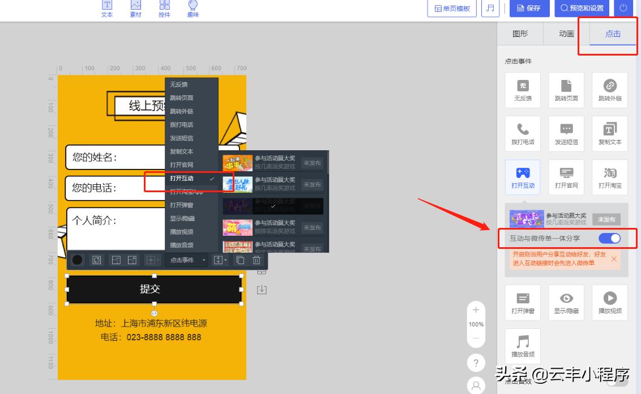Select the 打开互动 gamepad tile in right panel

pyautogui.click(x=523, y=177)
